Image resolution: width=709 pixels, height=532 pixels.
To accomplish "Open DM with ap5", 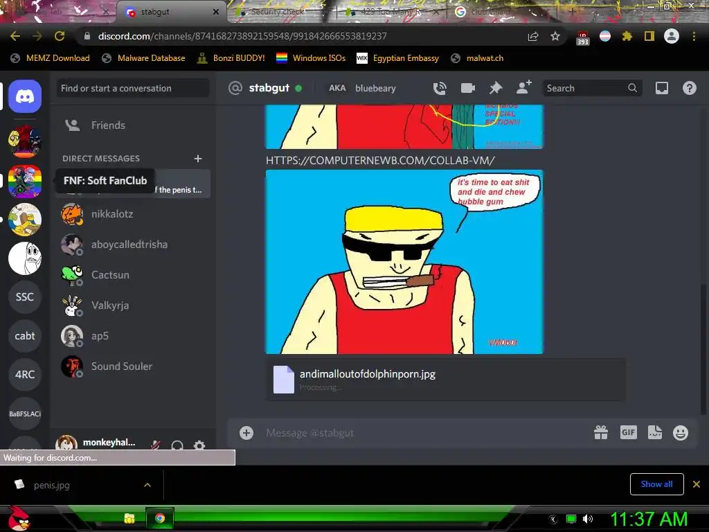I will [133, 336].
